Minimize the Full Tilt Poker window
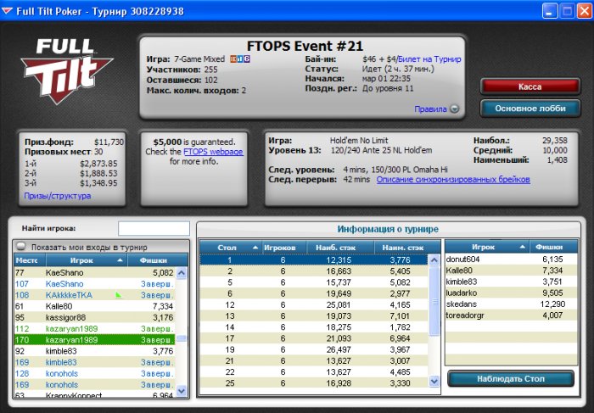 (550, 11)
